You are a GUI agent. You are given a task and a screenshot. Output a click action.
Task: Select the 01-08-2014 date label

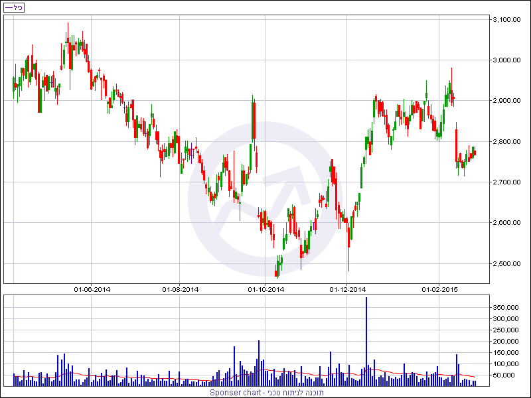click(x=181, y=289)
